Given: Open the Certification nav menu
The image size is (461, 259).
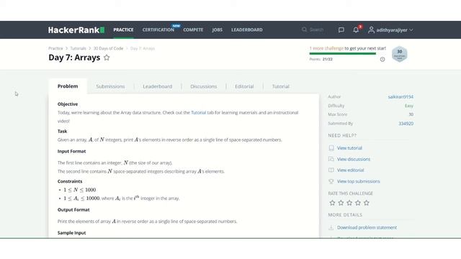Looking at the screenshot, I should [158, 29].
